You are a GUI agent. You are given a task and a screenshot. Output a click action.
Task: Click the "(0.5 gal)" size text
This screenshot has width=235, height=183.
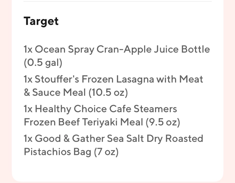coord(43,63)
